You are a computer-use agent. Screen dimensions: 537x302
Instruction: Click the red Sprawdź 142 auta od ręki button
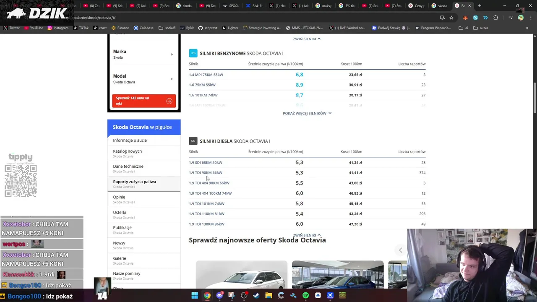143,101
